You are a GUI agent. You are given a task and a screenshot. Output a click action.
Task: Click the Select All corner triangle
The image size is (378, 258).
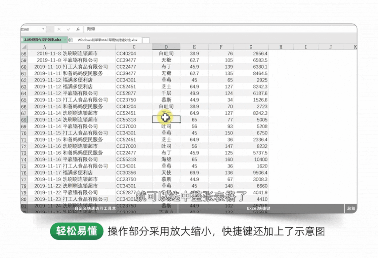click(24, 47)
